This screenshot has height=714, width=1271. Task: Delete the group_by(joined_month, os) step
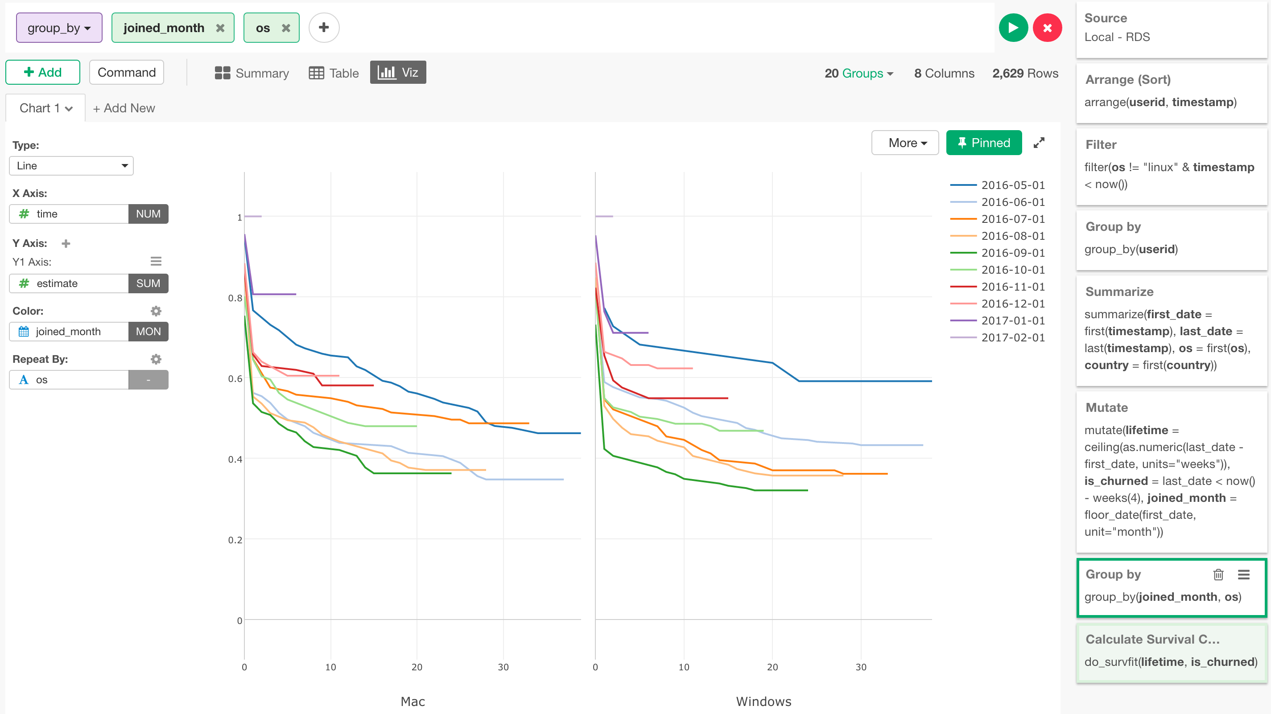(1218, 574)
